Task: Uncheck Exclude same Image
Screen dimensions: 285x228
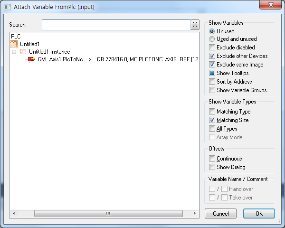Action: tap(212, 65)
